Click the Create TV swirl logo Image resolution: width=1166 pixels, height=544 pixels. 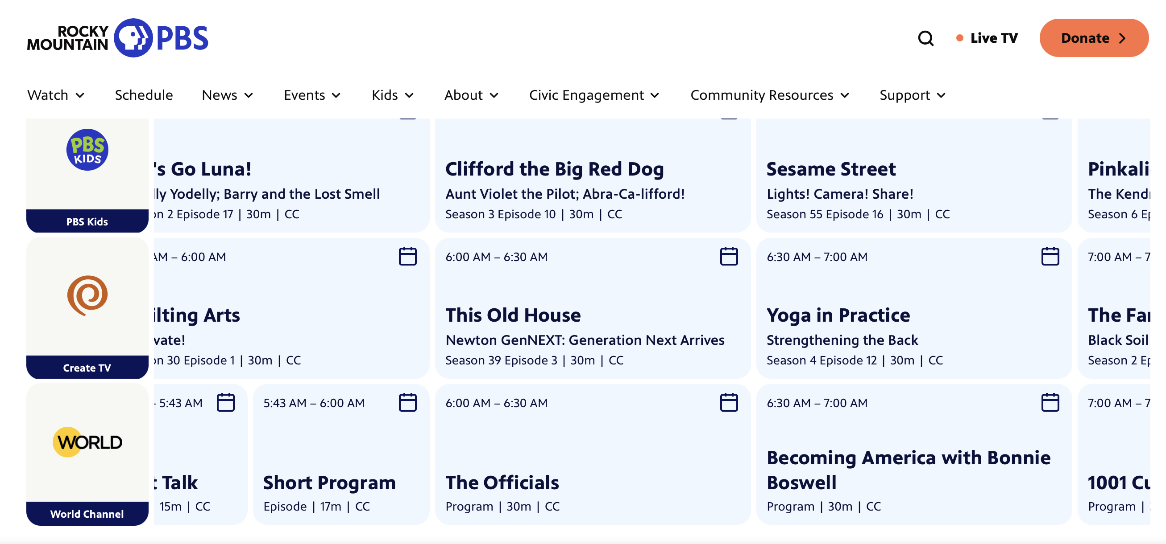coord(87,295)
